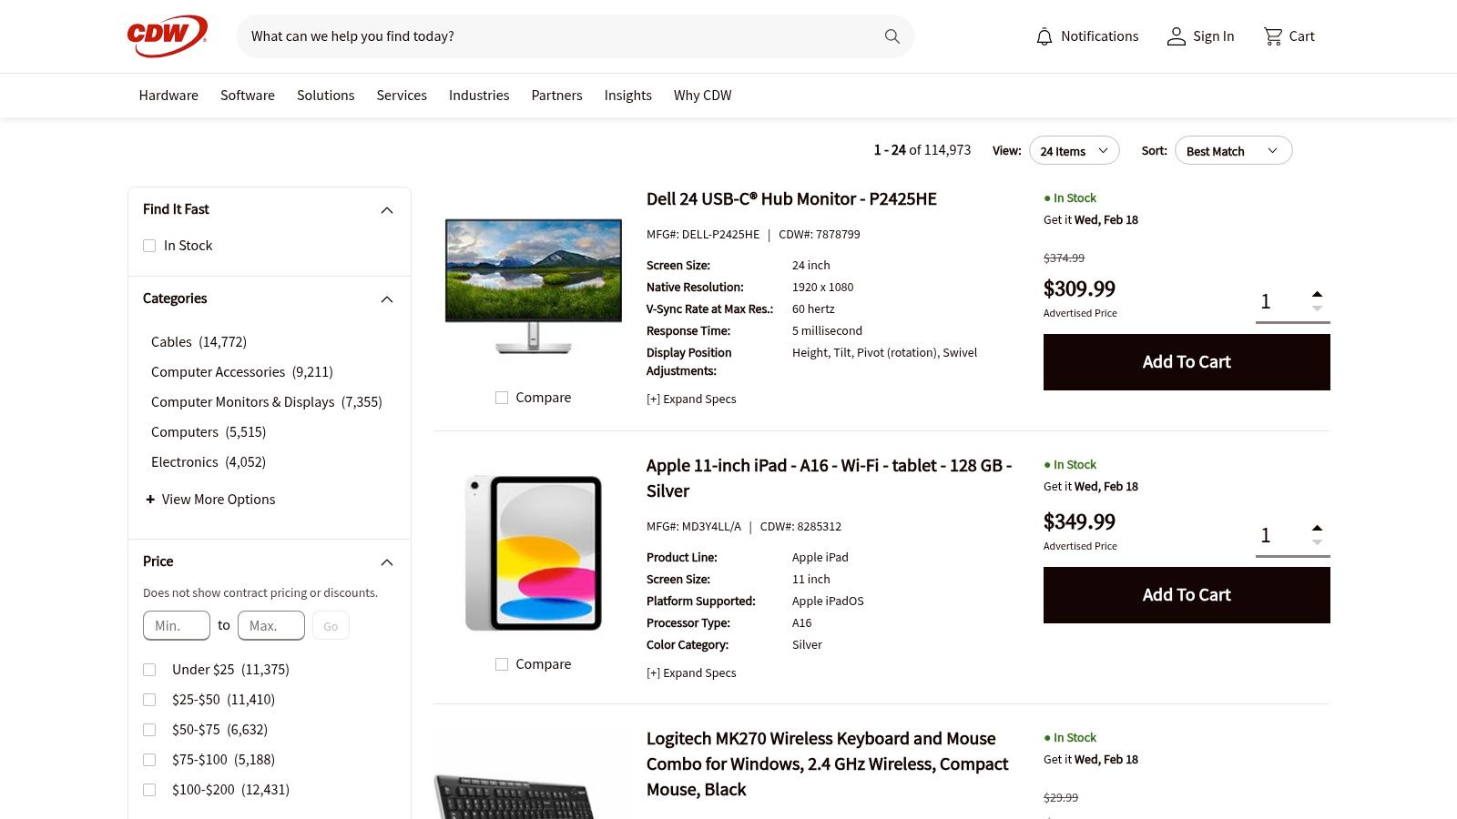Image resolution: width=1457 pixels, height=819 pixels.
Task: Open the 24 Items view dropdown
Action: click(x=1074, y=151)
